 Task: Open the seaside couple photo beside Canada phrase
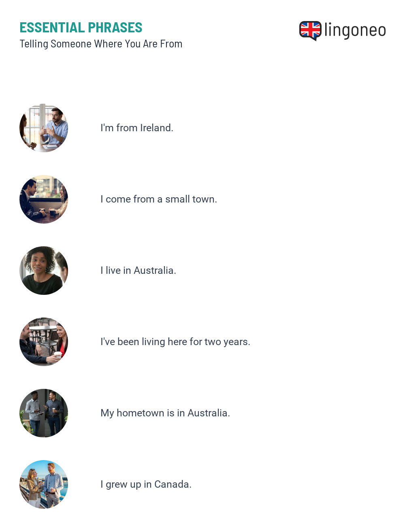coord(44,484)
